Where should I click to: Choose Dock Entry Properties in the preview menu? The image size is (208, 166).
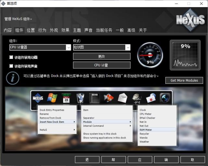click(57, 110)
